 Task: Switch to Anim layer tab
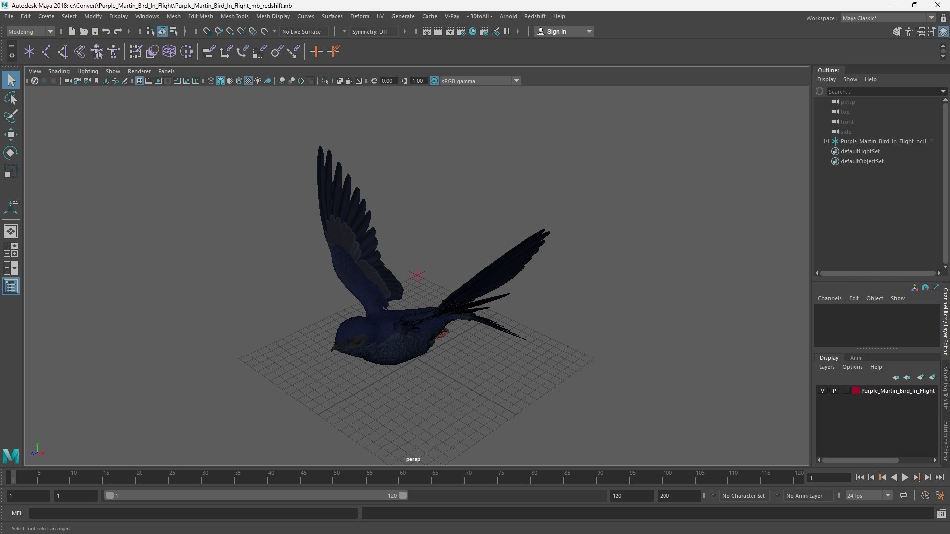856,358
